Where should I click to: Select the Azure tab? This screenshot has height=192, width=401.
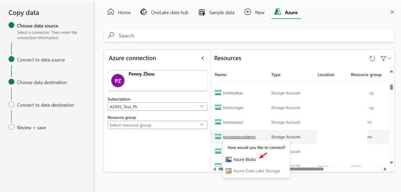pyautogui.click(x=286, y=12)
